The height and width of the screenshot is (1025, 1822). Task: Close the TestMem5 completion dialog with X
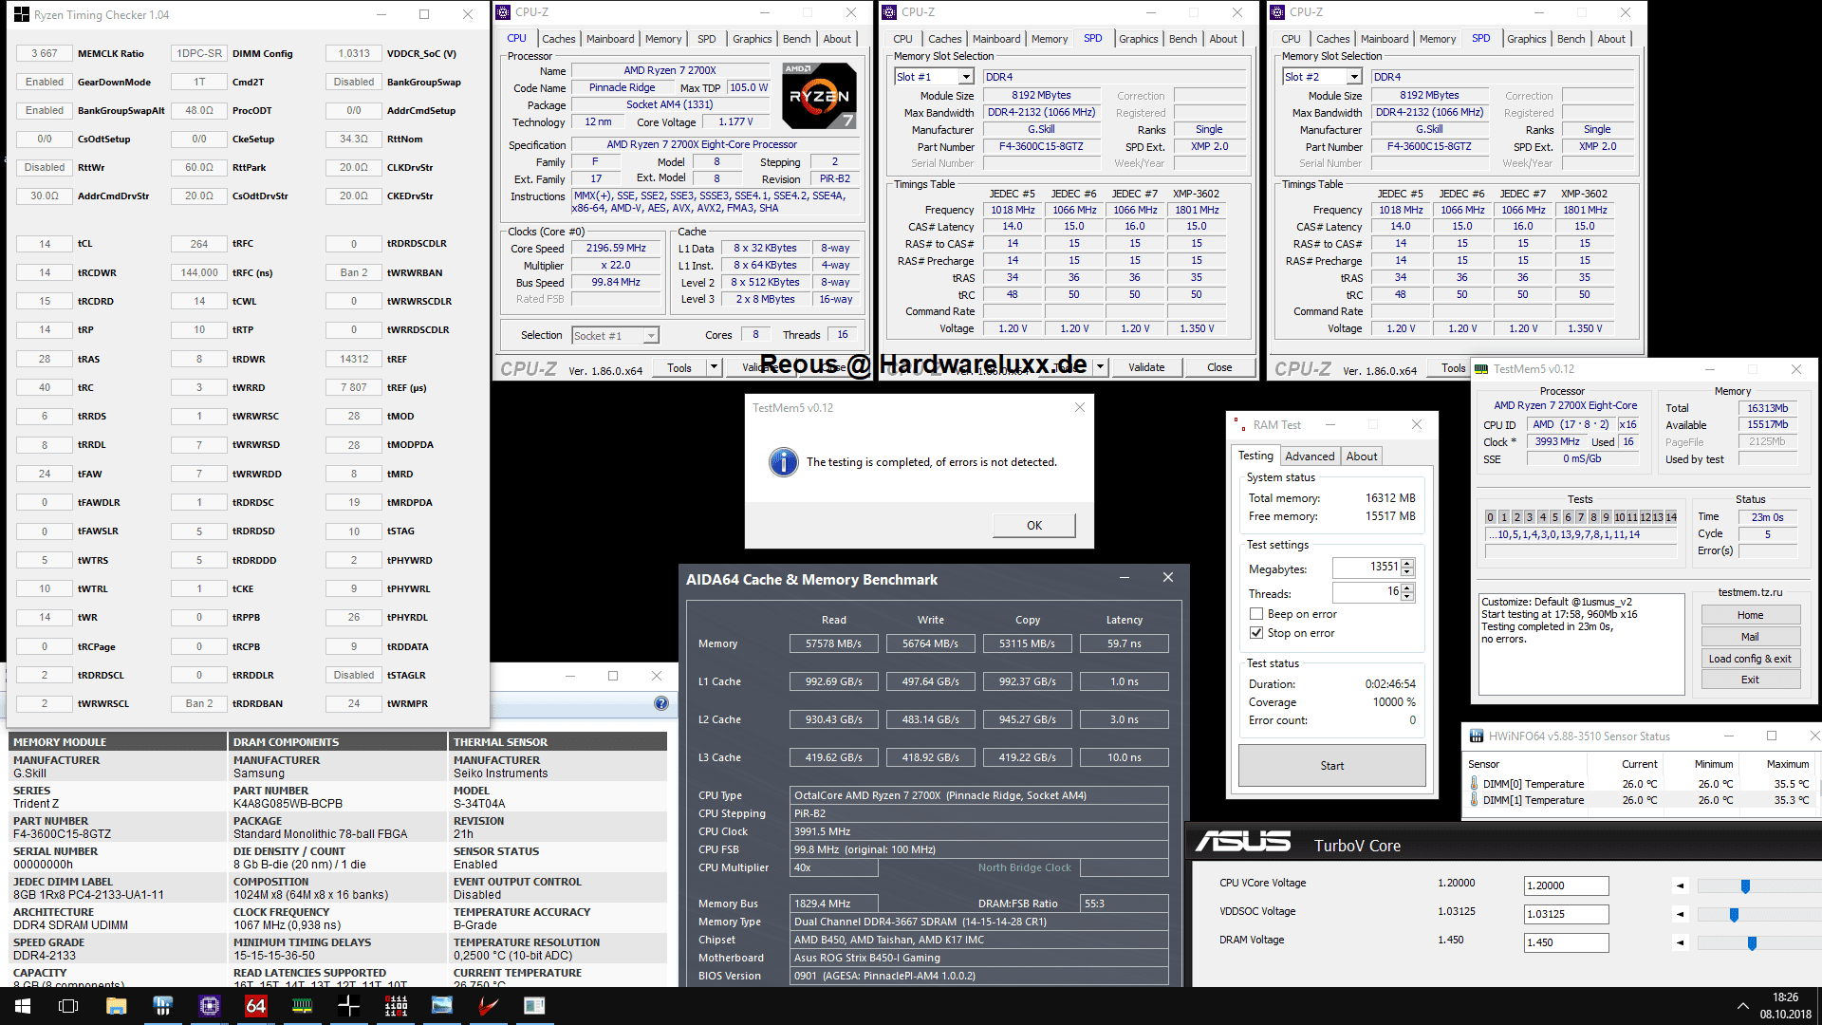pos(1079,407)
